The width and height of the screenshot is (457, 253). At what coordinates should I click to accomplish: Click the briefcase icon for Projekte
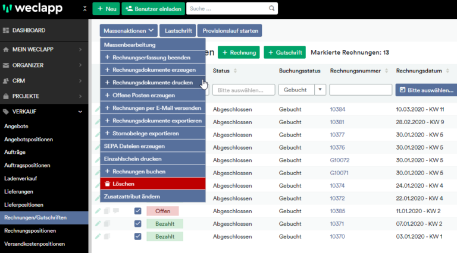pyautogui.click(x=6, y=96)
